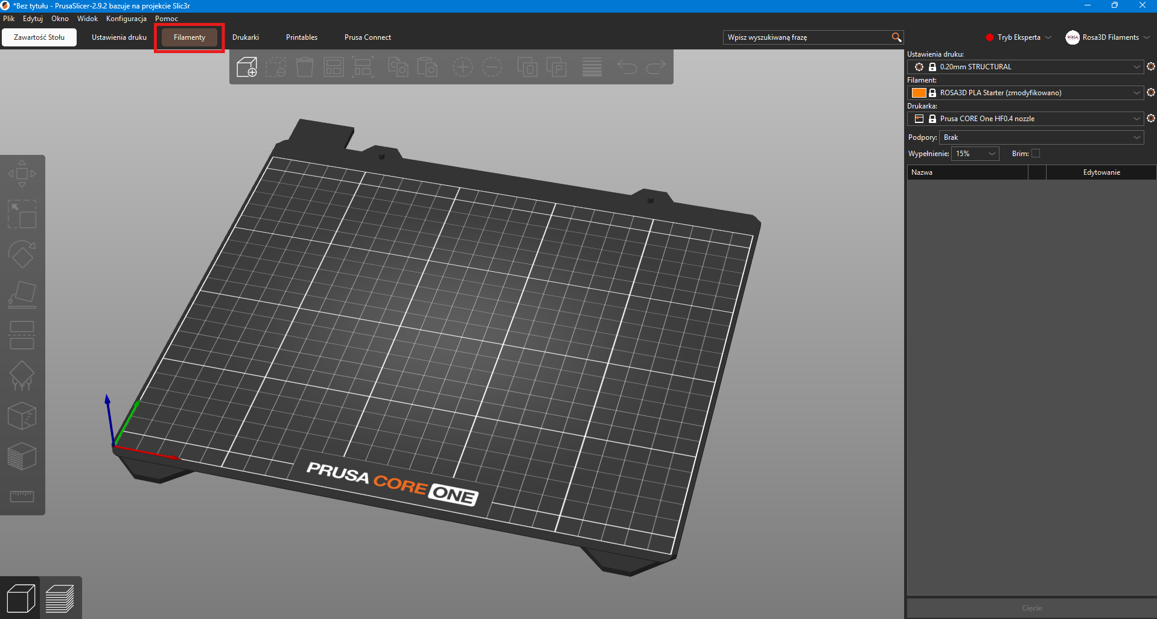Click the Edytowanie column header

pyautogui.click(x=1101, y=172)
